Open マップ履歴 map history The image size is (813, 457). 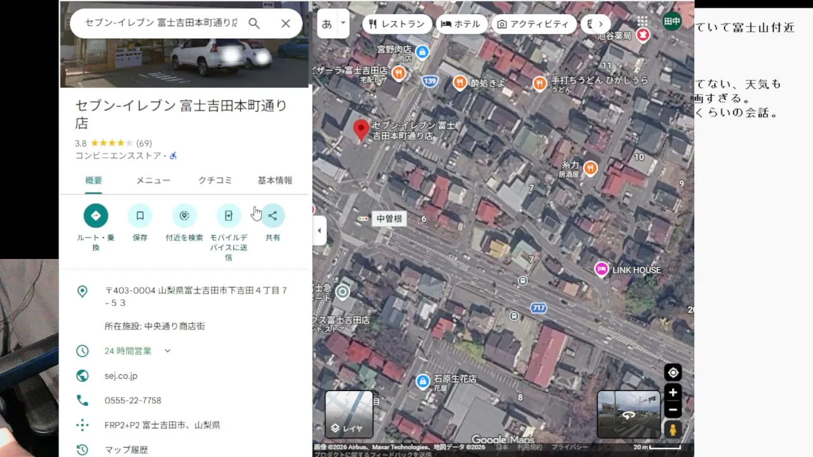[x=126, y=450]
